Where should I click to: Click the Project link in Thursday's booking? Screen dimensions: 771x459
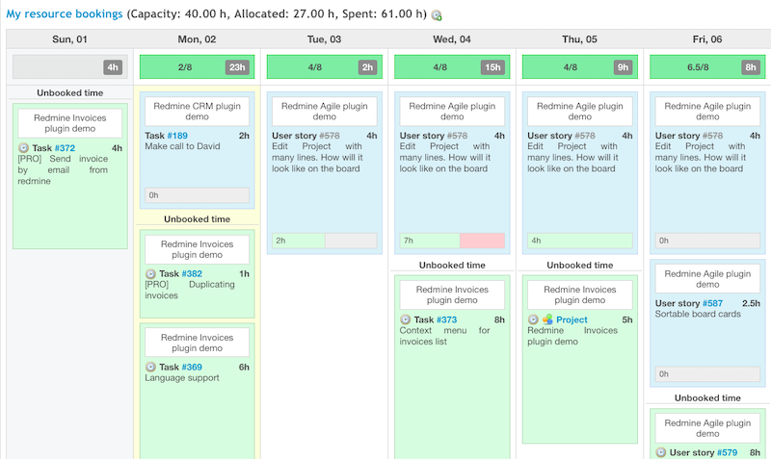(x=572, y=319)
